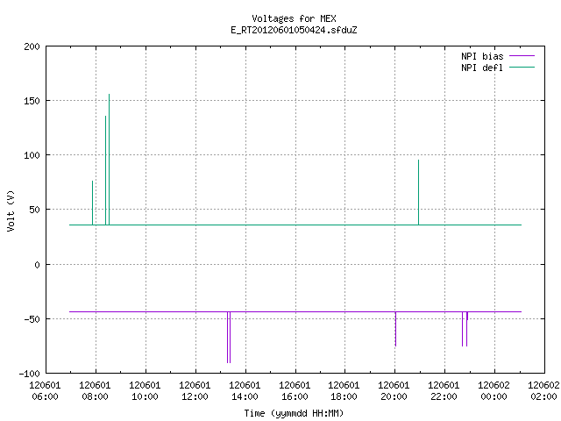This screenshot has height=421, width=561.
Task: Click the x-axis tick 120601 16:00
Action: (x=295, y=391)
